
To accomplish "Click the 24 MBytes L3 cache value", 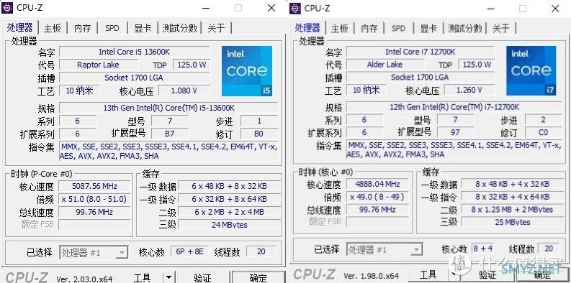I will tap(230, 225).
